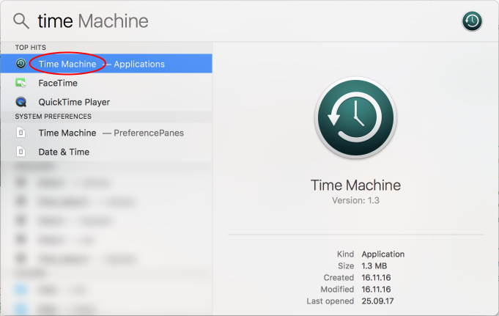Screen dimensions: 499x316
Task: Click the TOP HITS section header
Action: pos(31,48)
